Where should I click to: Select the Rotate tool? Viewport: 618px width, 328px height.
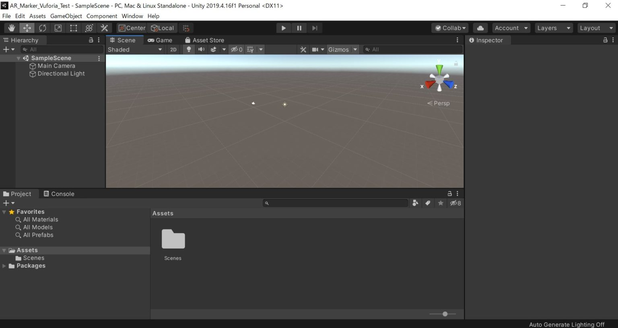coord(42,28)
